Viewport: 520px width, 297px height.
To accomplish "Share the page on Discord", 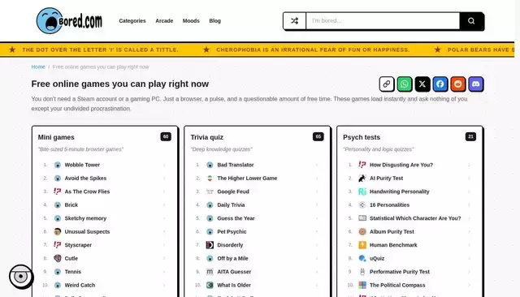I will point(476,84).
